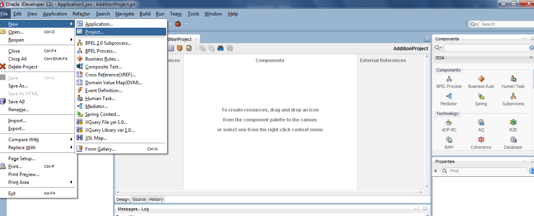Open the Components search magnifier dropdown
Image resolution: width=534 pixels, height=216 pixels.
438,47
